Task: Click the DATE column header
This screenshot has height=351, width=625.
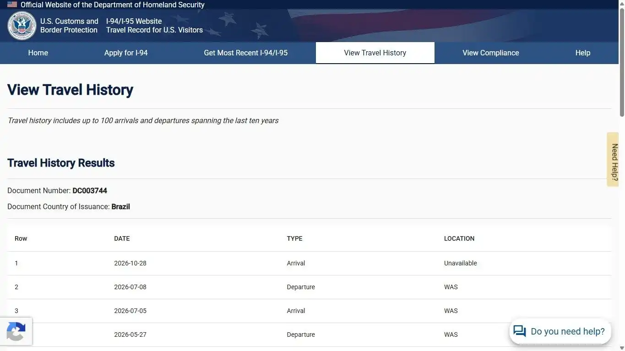Action: coord(122,238)
